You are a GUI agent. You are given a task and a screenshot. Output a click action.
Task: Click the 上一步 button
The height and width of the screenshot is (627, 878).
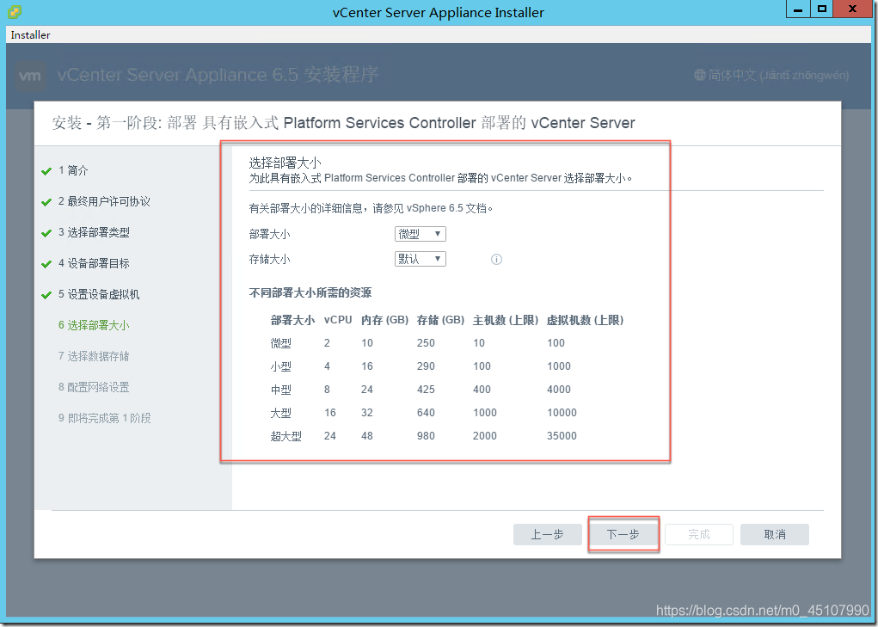point(547,534)
